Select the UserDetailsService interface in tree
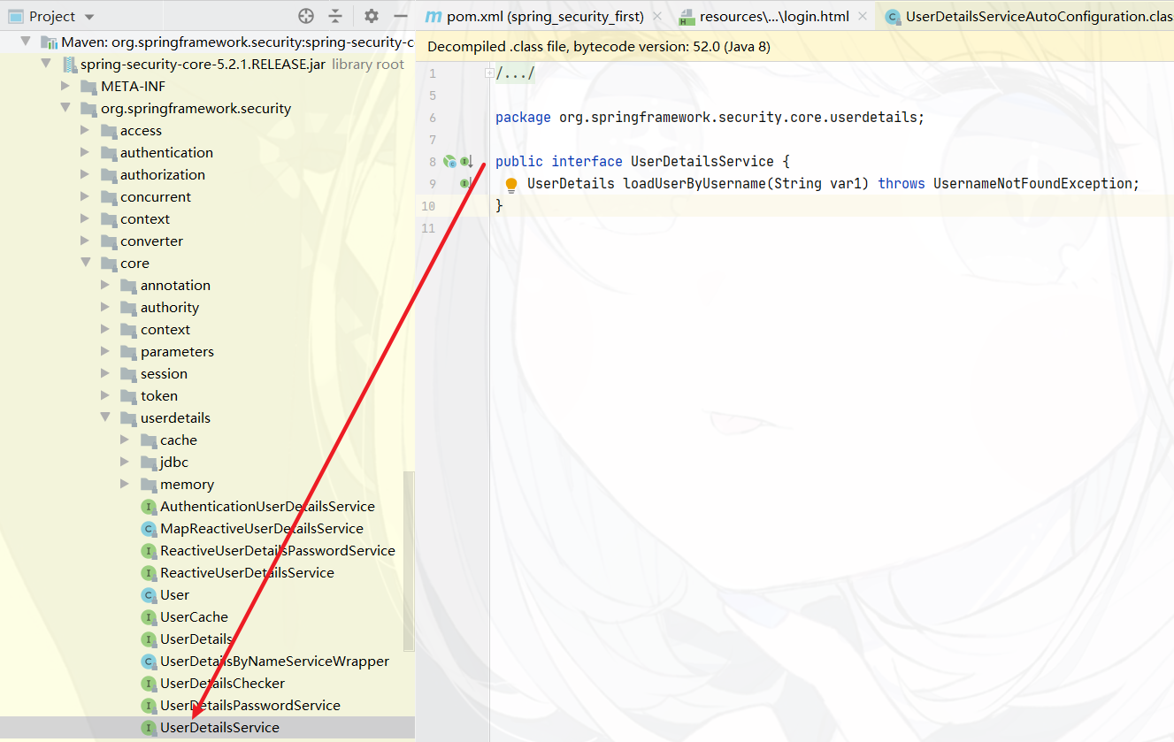 [219, 728]
